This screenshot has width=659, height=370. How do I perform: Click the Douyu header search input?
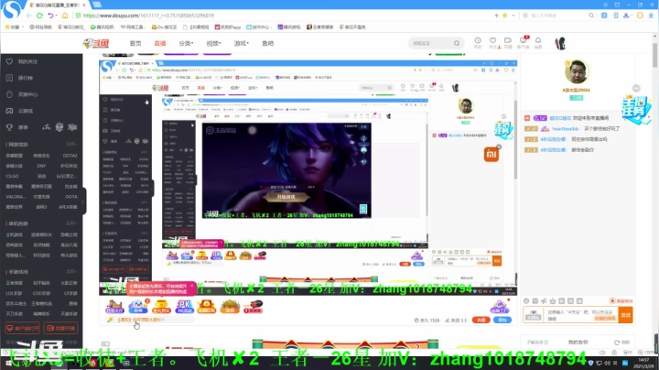[x=431, y=43]
